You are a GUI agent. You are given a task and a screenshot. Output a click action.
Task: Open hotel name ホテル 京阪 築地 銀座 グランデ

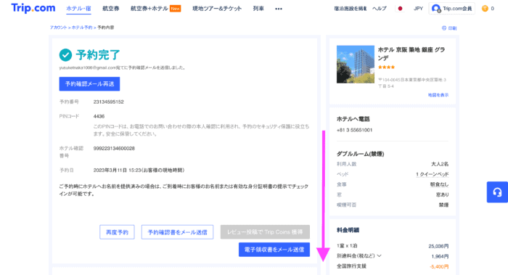pyautogui.click(x=411, y=54)
